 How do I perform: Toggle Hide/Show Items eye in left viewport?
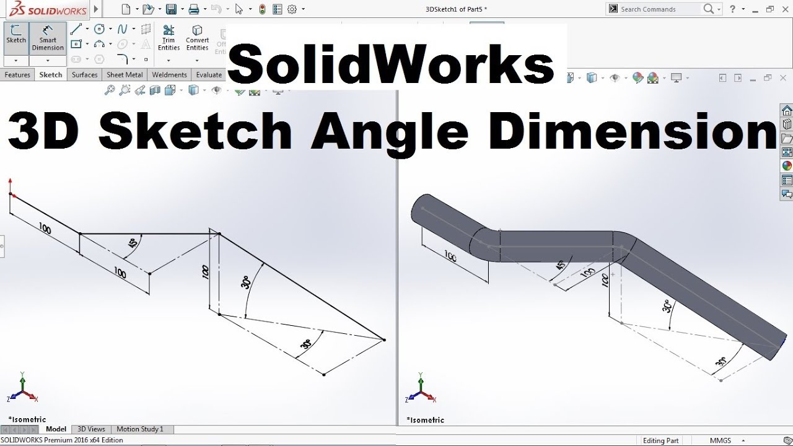coord(216,90)
